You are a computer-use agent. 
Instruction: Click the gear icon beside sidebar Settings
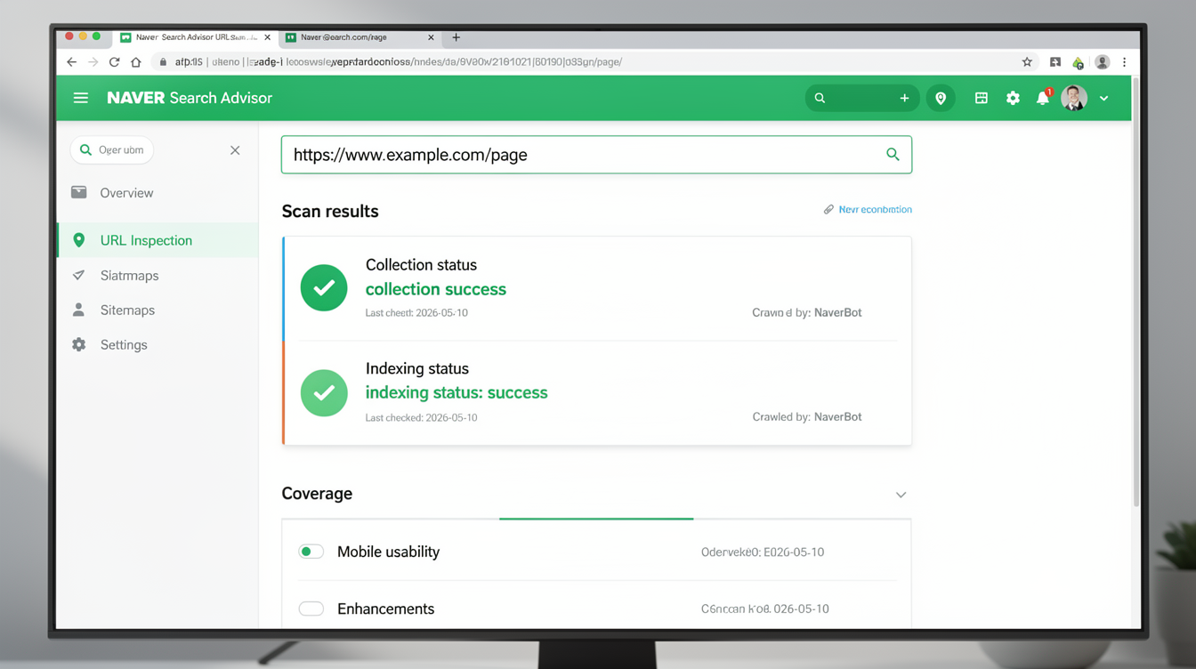(x=79, y=344)
